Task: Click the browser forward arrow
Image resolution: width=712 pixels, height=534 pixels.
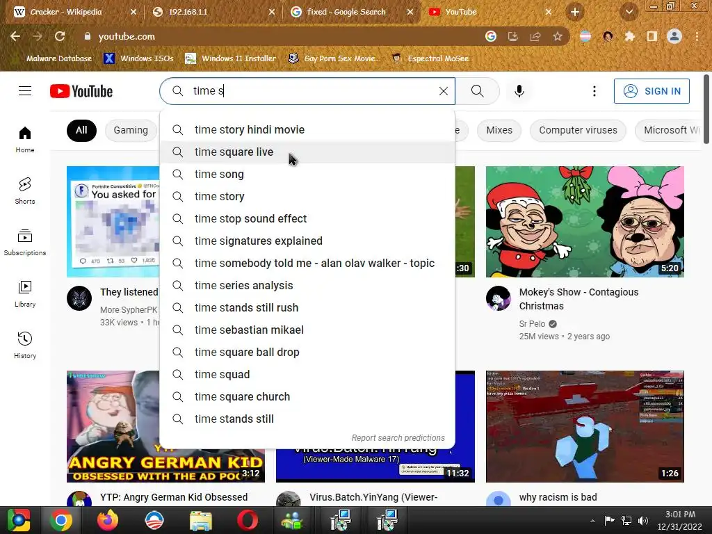Action: point(38,36)
